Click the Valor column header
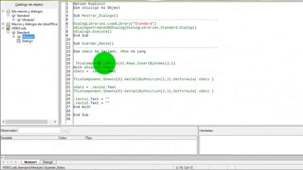 coord(71,138)
